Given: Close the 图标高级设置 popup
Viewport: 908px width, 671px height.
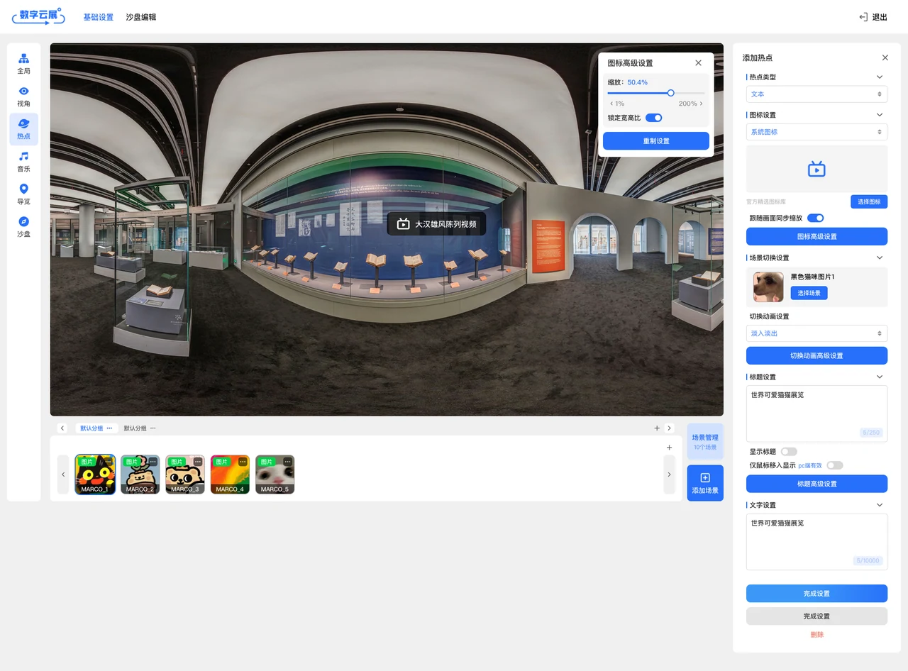Looking at the screenshot, I should (698, 63).
